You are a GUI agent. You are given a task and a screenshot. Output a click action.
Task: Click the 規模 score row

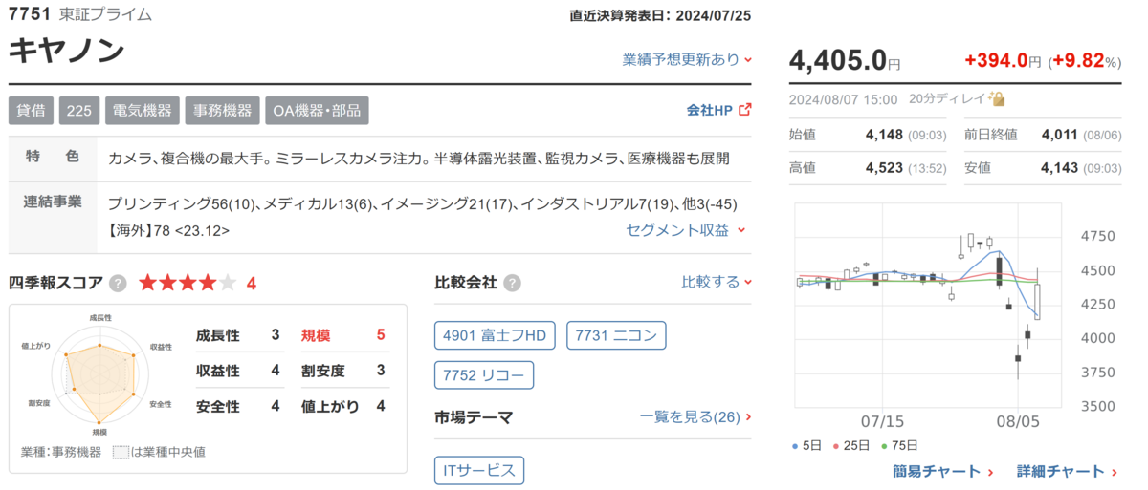coord(343,334)
